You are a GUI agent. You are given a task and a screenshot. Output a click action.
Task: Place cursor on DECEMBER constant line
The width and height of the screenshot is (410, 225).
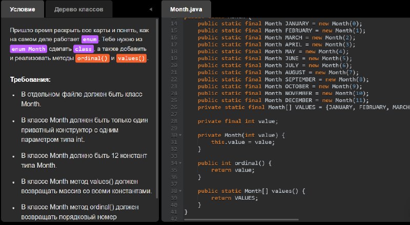(x=283, y=101)
